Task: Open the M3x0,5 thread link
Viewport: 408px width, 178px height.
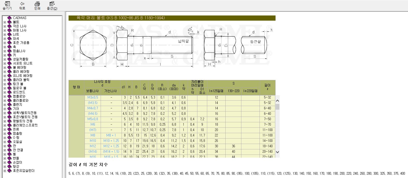Action: click(x=93, y=98)
